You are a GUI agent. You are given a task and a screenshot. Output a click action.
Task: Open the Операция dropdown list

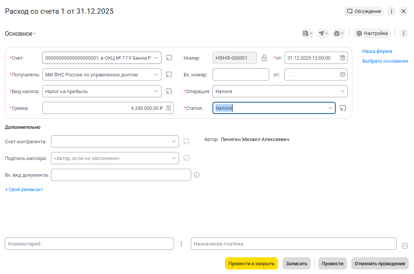coord(343,91)
